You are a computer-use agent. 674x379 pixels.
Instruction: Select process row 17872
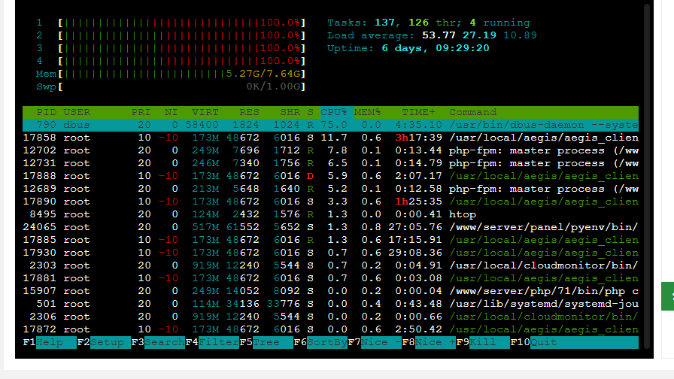(x=330, y=329)
